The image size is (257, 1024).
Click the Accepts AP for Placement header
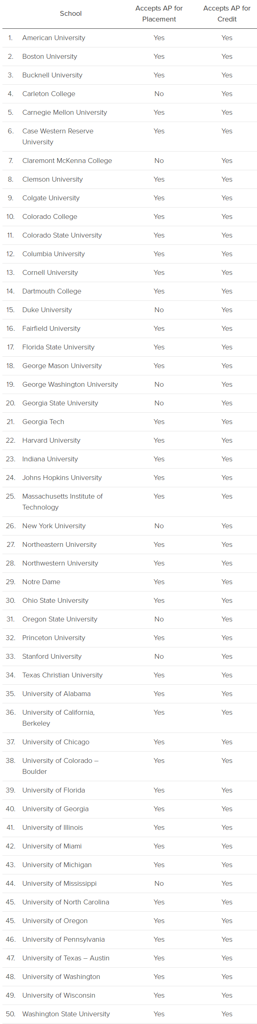click(159, 13)
